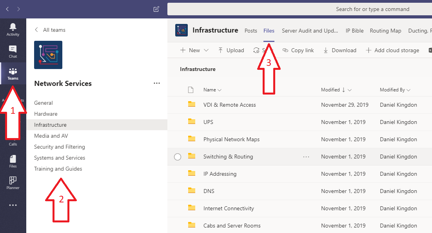Focus the search or command box
Viewport: 432px width, 233px height.
pyautogui.click(x=300, y=9)
